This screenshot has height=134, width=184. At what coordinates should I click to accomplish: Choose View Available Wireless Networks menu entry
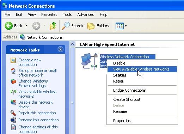(142, 69)
